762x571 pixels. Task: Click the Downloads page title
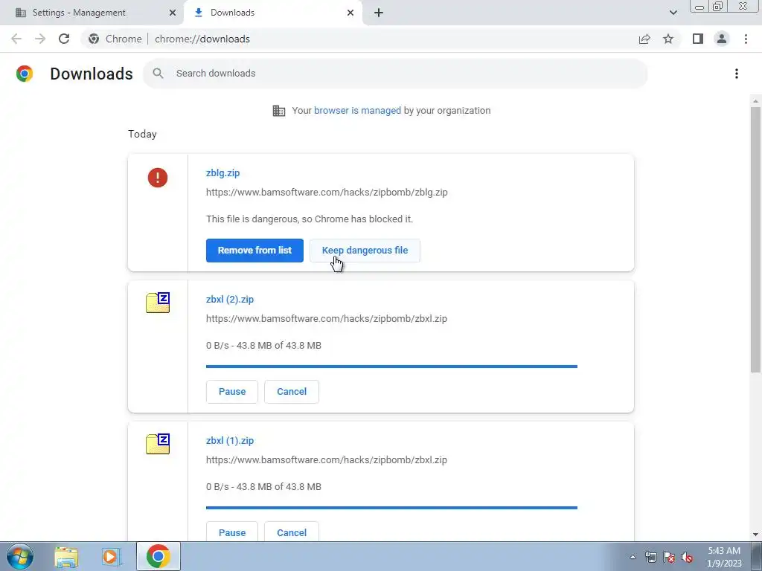(x=92, y=74)
